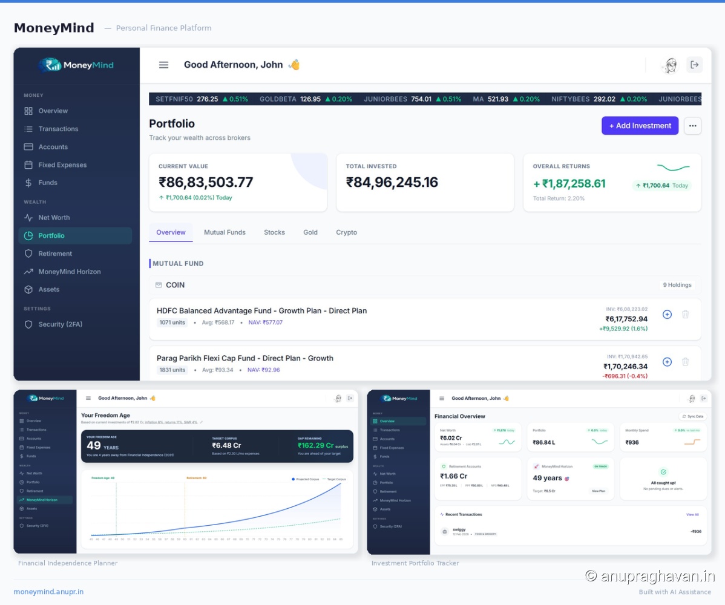Click the logout icon in main header
The image size is (725, 605).
click(695, 65)
